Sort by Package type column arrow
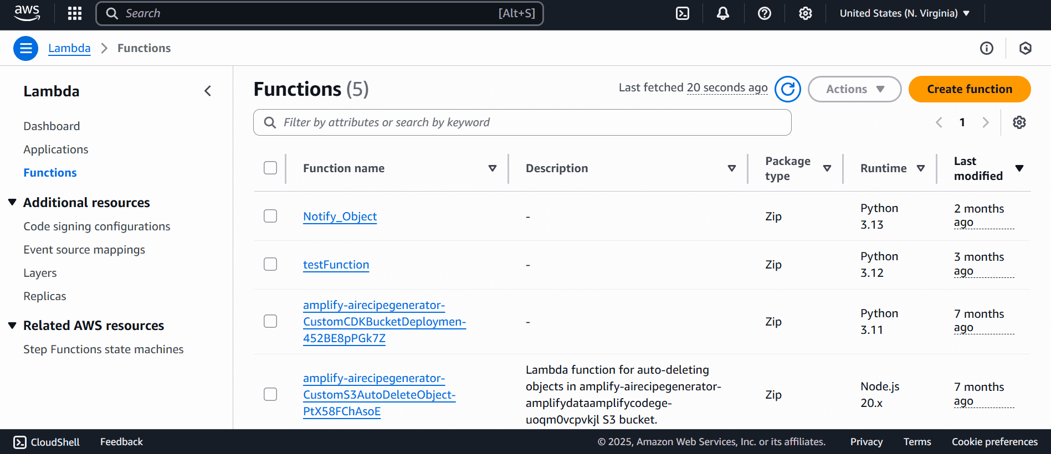The width and height of the screenshot is (1051, 454). pyautogui.click(x=827, y=168)
